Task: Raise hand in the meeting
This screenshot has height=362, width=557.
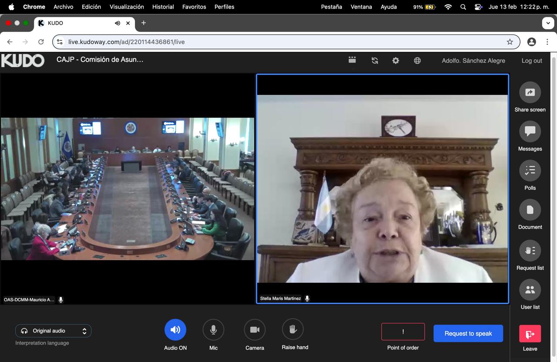Action: 293,329
